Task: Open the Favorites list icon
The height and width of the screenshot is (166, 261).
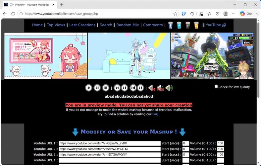Action: [x=209, y=14]
